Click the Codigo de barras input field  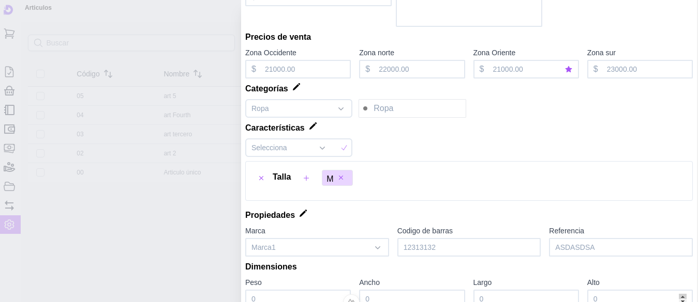click(x=469, y=248)
